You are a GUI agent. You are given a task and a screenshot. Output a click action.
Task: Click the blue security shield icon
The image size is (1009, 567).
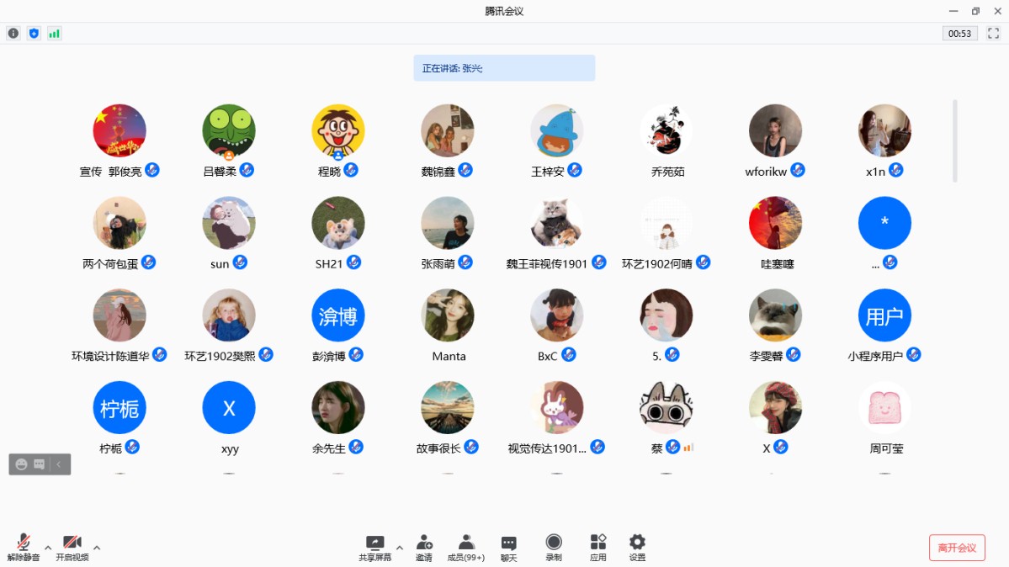point(34,34)
